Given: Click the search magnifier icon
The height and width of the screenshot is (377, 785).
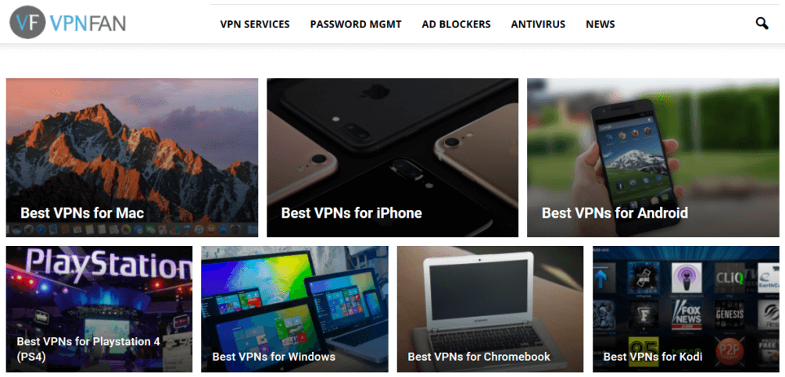Looking at the screenshot, I should [x=762, y=23].
